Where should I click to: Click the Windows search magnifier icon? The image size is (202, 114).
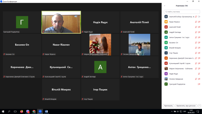9,111
